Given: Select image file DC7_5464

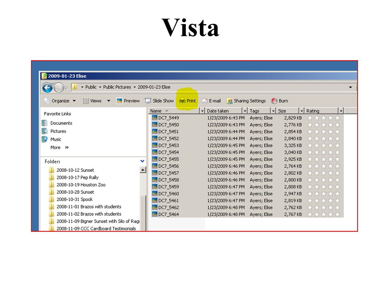Looking at the screenshot, I should click(165, 214).
